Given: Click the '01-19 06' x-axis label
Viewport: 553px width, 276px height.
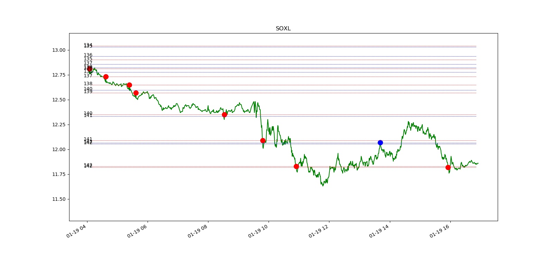Looking at the screenshot, I should pos(137,230).
